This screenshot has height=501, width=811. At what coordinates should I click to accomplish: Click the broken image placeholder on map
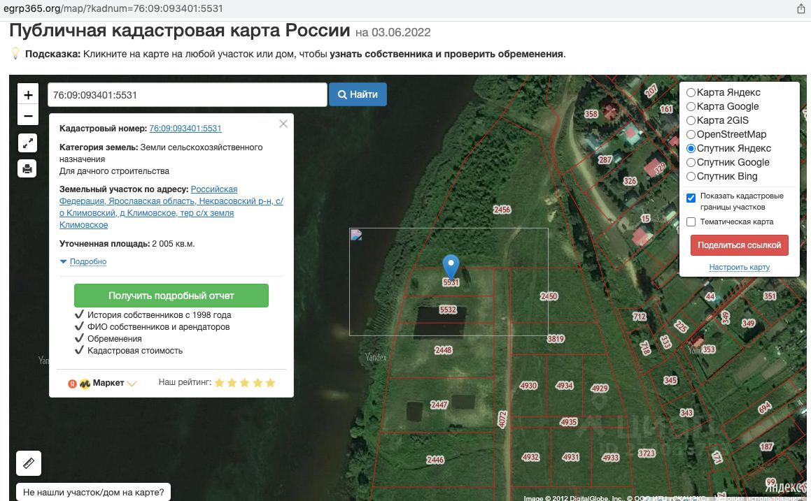click(356, 235)
